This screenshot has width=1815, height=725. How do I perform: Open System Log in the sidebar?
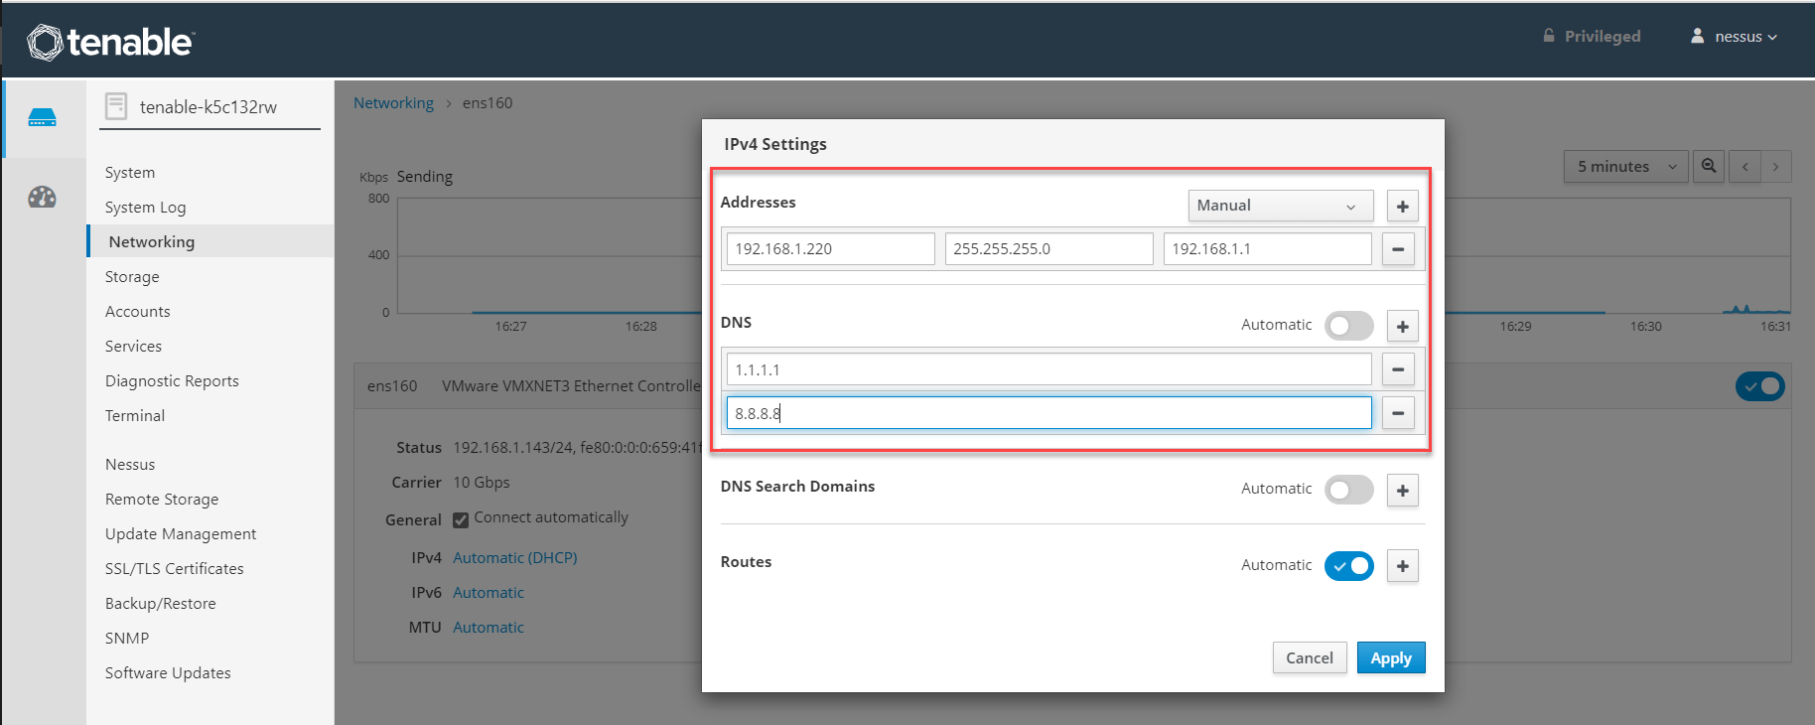pos(146,208)
